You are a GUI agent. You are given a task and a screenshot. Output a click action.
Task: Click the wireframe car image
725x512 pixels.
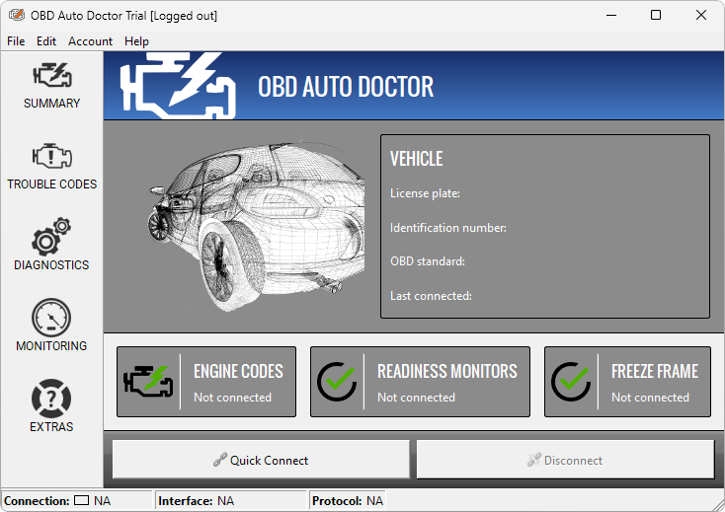[x=256, y=224]
